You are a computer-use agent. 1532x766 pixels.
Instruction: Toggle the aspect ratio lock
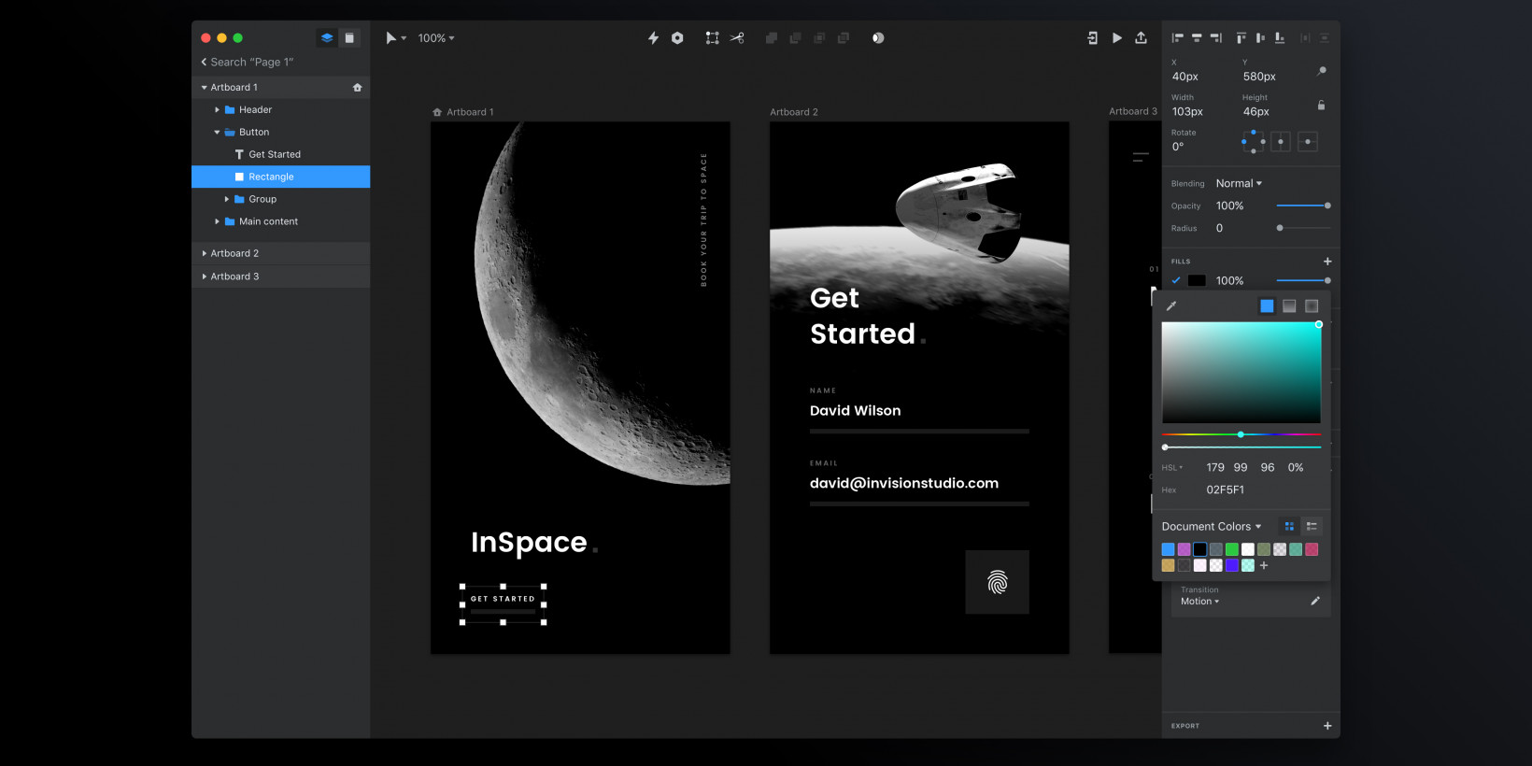point(1321,105)
